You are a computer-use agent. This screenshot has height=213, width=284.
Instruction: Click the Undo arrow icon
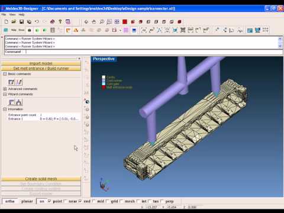click(37, 22)
